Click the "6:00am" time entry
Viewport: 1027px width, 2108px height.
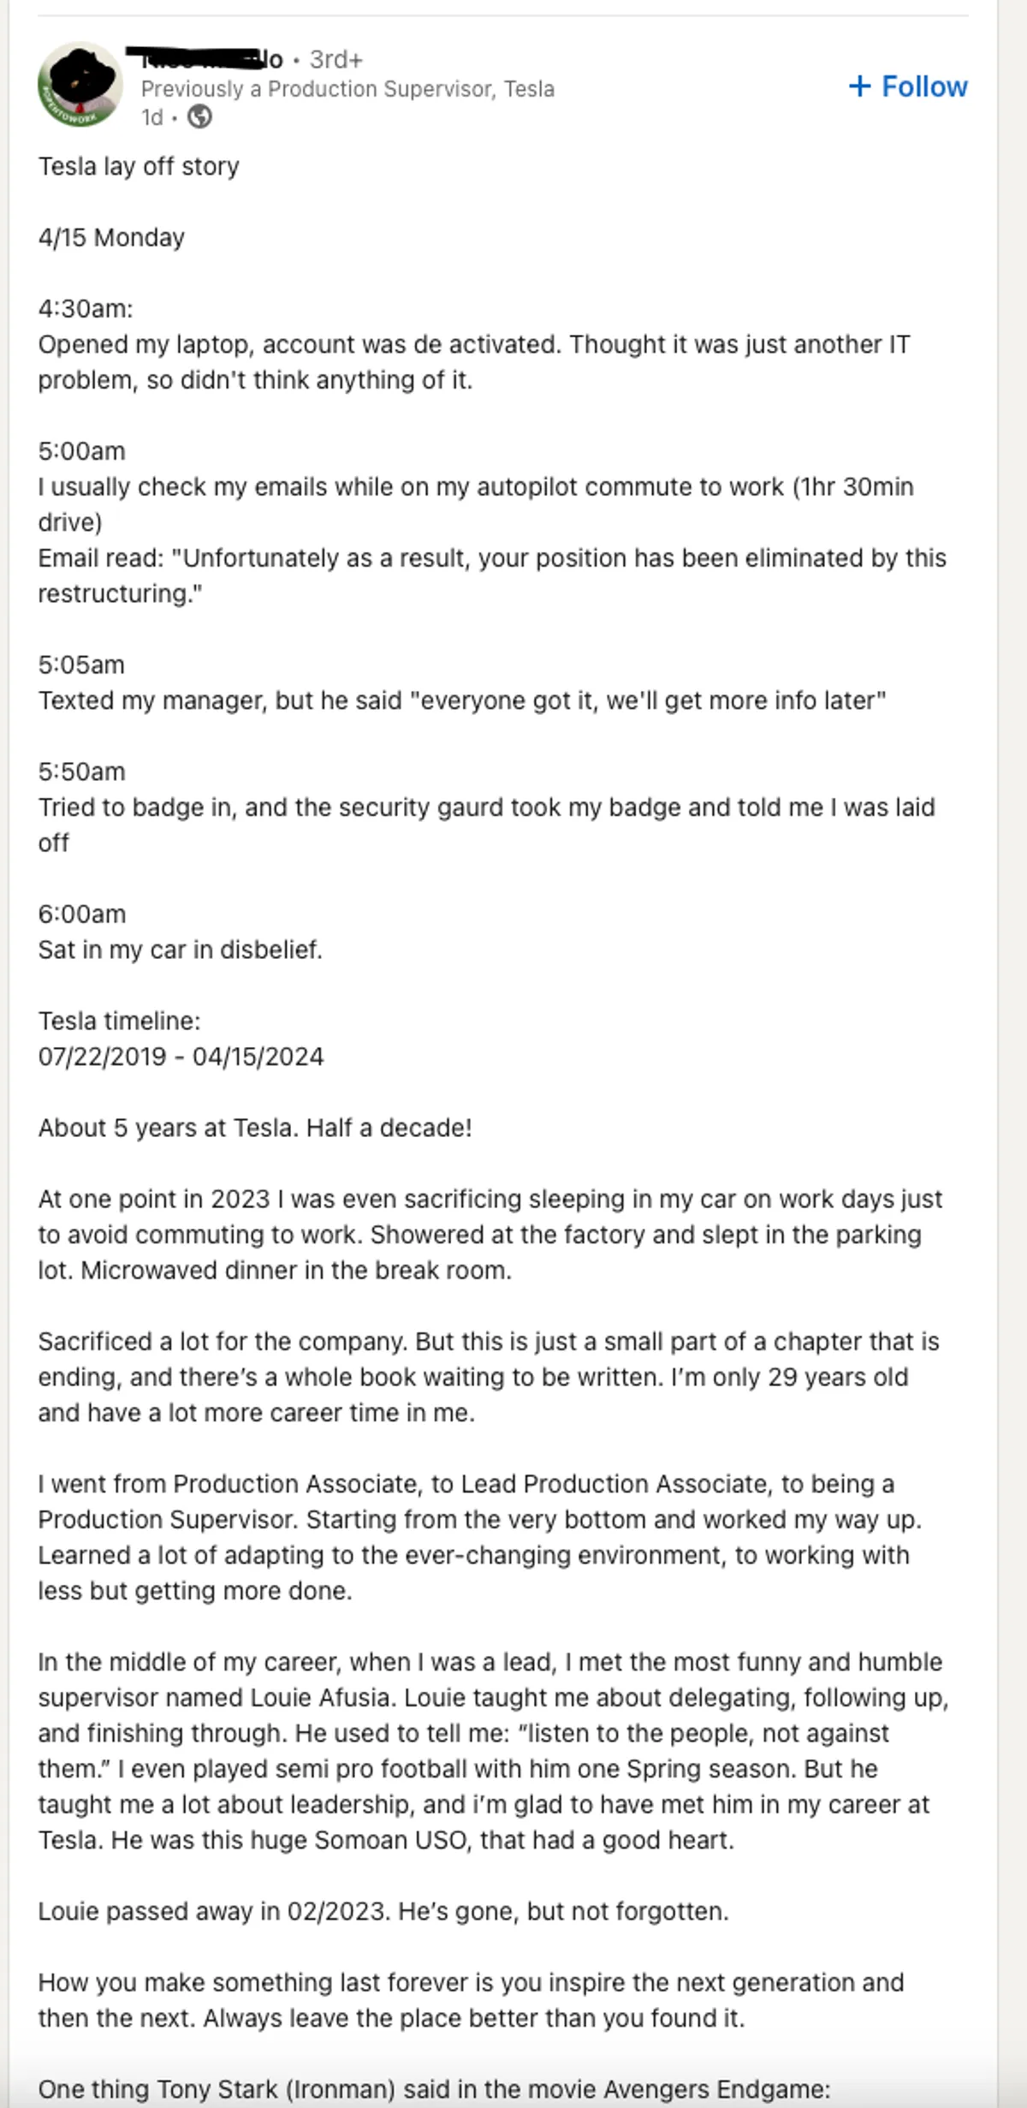[81, 914]
